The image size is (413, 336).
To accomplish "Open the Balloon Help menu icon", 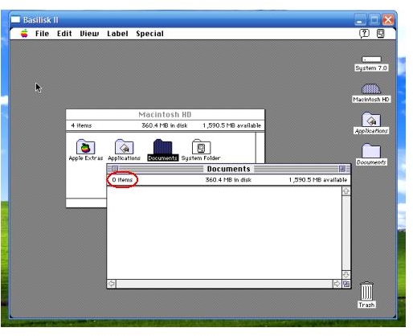I will click(364, 34).
